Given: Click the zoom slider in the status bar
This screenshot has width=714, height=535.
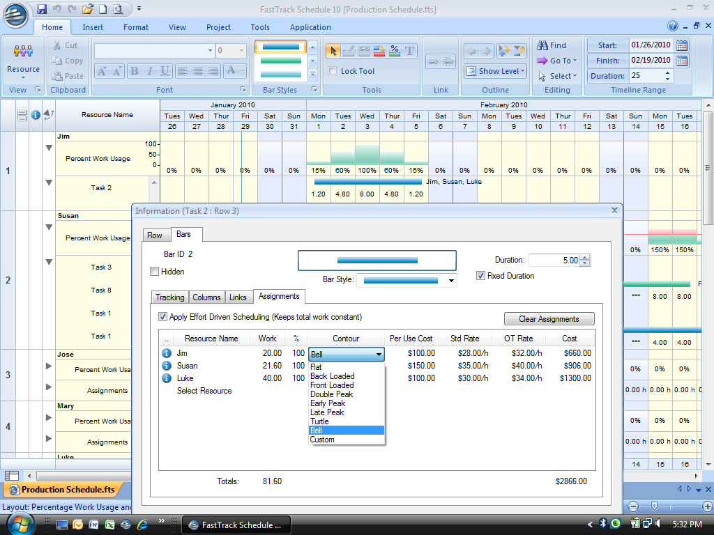Looking at the screenshot, I should point(653,506).
